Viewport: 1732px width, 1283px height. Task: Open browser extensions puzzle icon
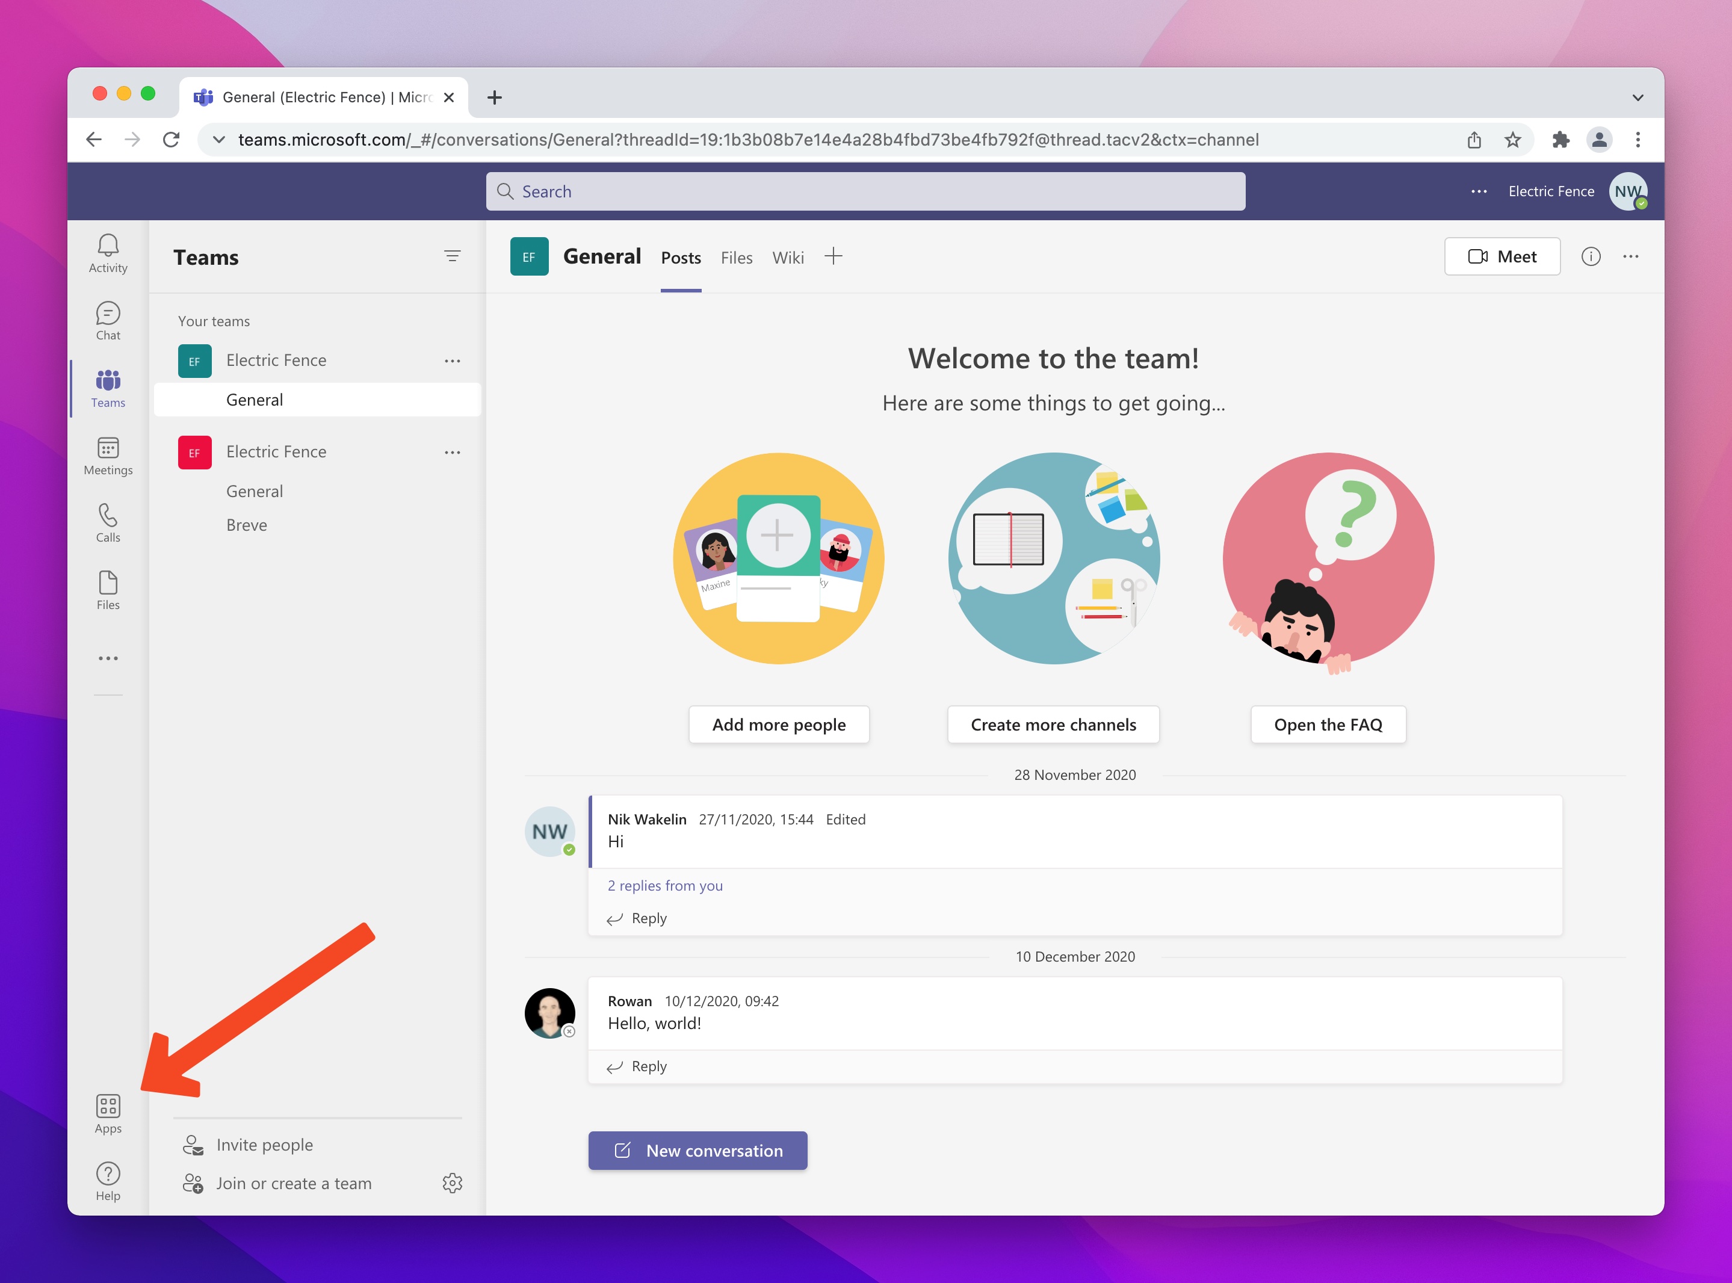[1560, 140]
